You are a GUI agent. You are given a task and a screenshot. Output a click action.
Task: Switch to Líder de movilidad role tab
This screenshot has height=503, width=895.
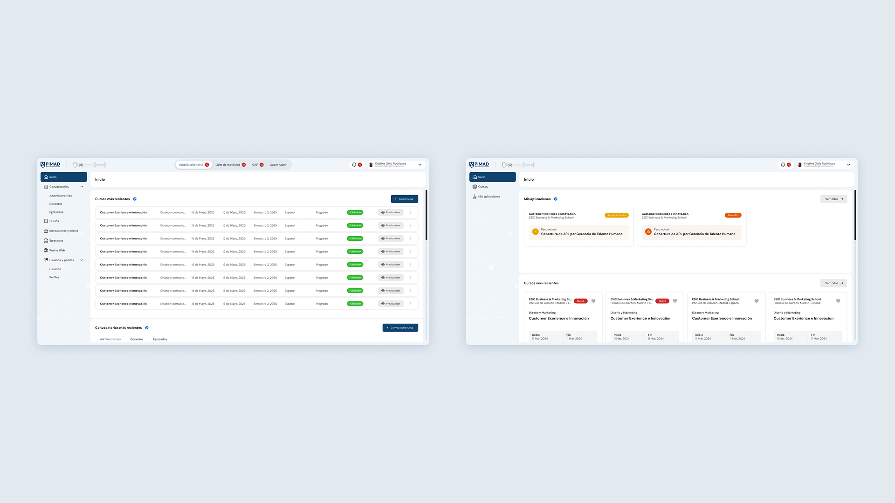point(228,165)
